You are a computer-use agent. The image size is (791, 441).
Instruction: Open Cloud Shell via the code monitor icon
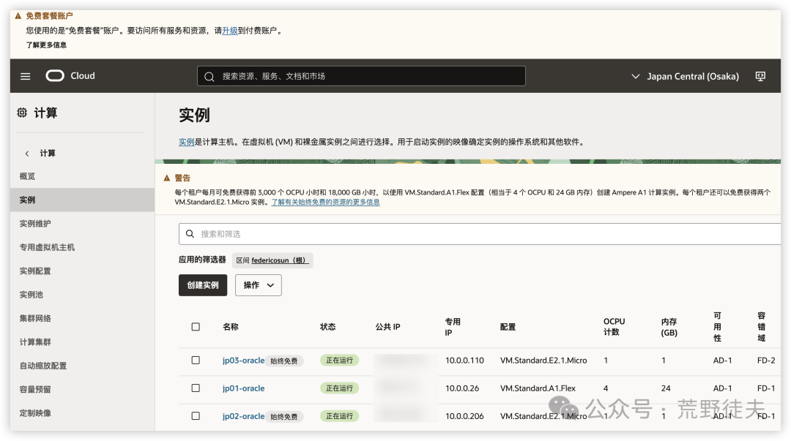point(760,75)
